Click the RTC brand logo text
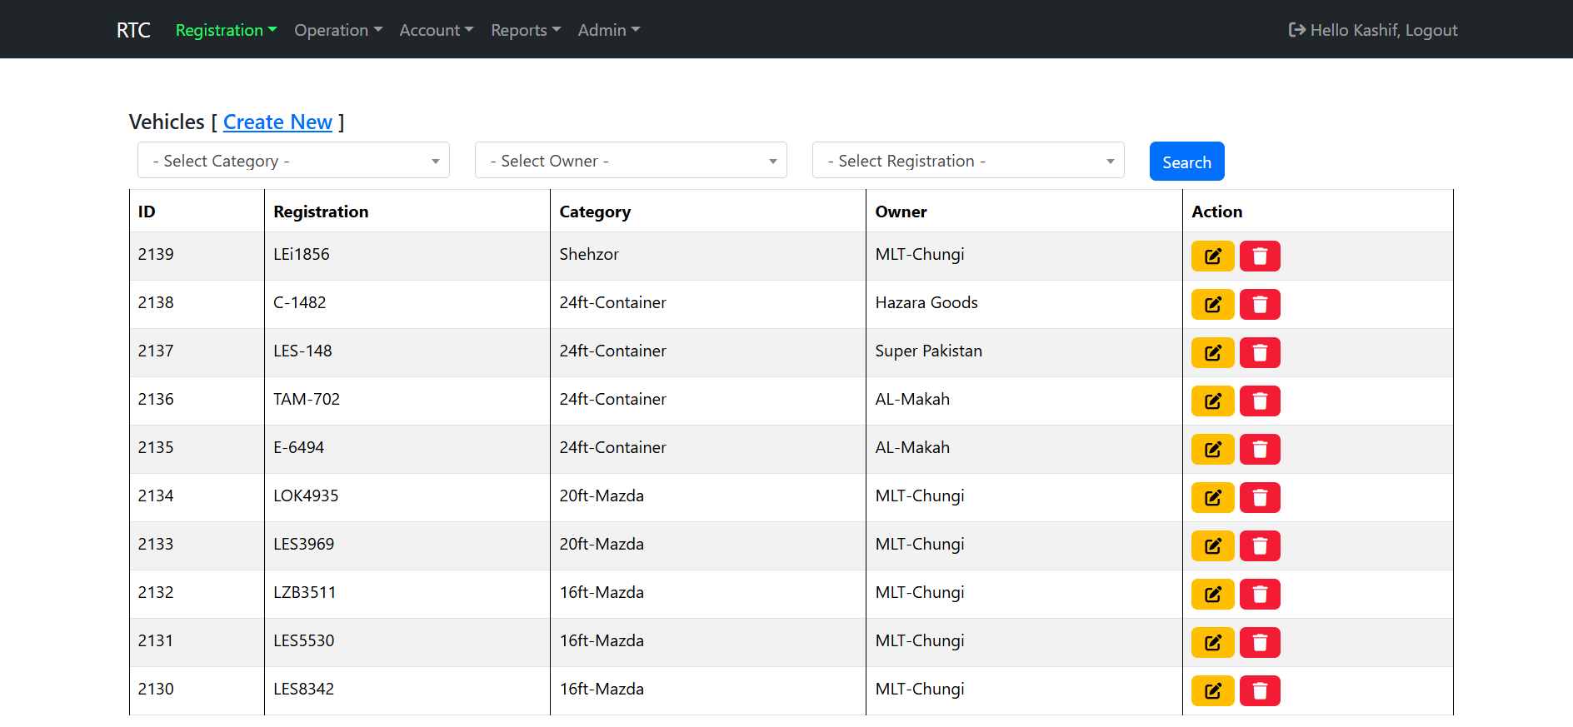Image resolution: width=1573 pixels, height=727 pixels. click(133, 30)
